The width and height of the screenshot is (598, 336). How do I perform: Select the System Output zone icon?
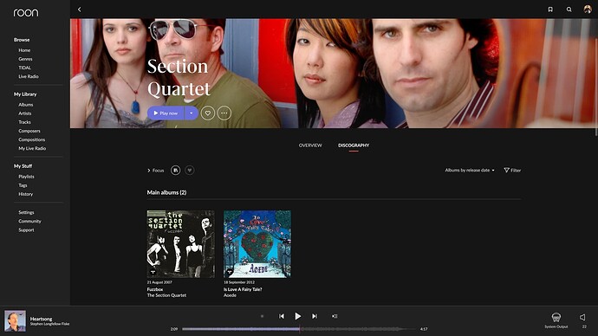pyautogui.click(x=556, y=317)
